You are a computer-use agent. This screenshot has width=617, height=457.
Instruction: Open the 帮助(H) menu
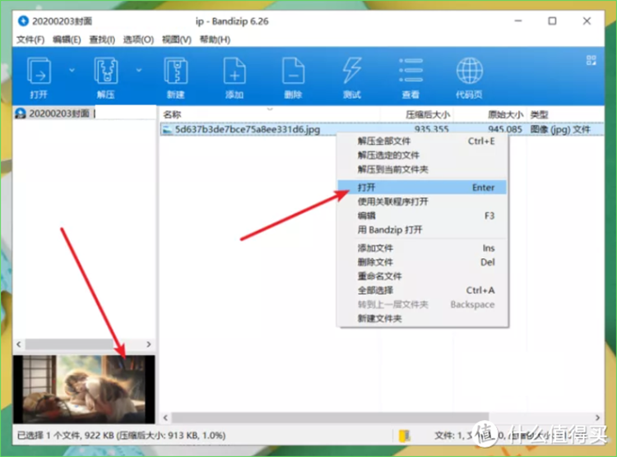point(215,39)
